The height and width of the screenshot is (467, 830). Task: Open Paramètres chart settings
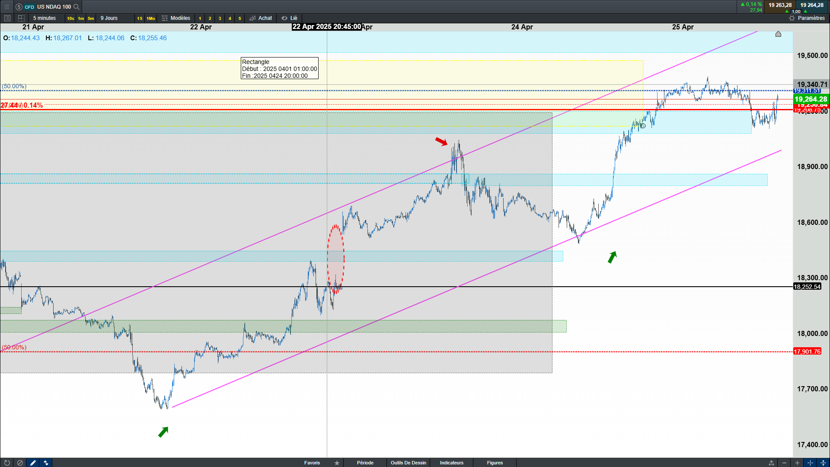click(x=807, y=18)
